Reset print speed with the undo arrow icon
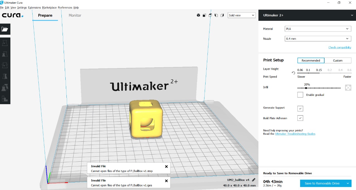This screenshot has height=190, width=356. pyautogui.click(x=293, y=73)
